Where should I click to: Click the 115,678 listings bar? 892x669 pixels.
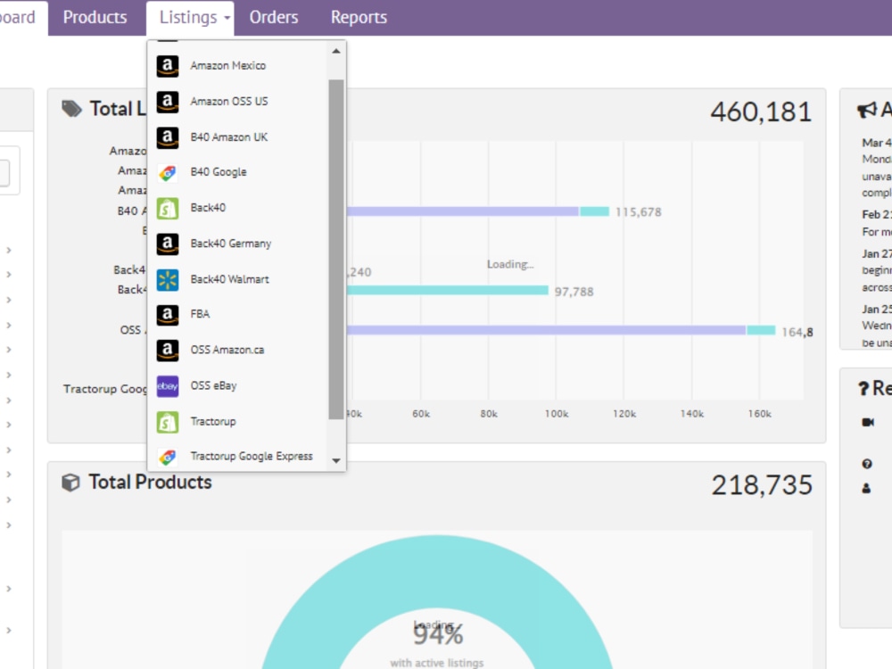point(478,211)
